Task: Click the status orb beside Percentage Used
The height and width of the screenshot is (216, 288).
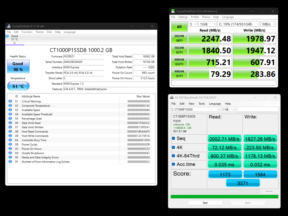Action: pos(10,119)
